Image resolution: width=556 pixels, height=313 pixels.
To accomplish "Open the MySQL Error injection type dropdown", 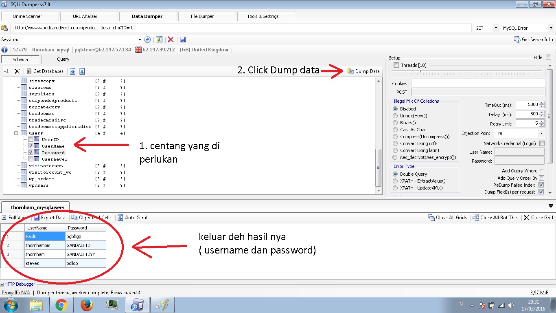I will click(551, 28).
